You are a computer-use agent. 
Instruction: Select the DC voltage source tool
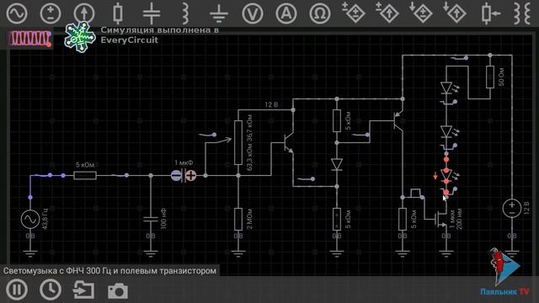pyautogui.click(x=51, y=13)
